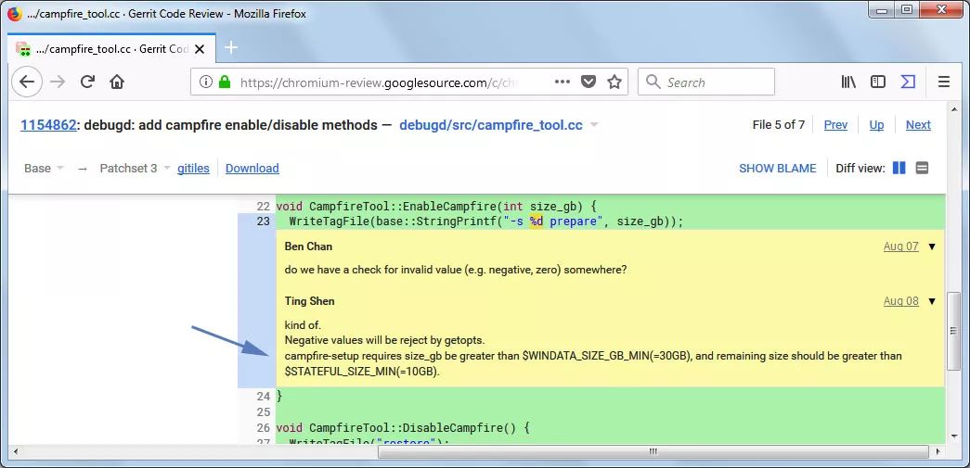Click line number 22
Viewport: 970px width, 468px height.
[263, 206]
